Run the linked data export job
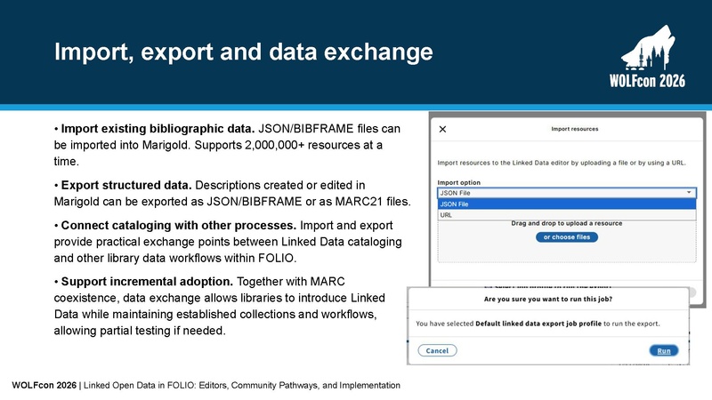712x400 pixels. click(664, 350)
